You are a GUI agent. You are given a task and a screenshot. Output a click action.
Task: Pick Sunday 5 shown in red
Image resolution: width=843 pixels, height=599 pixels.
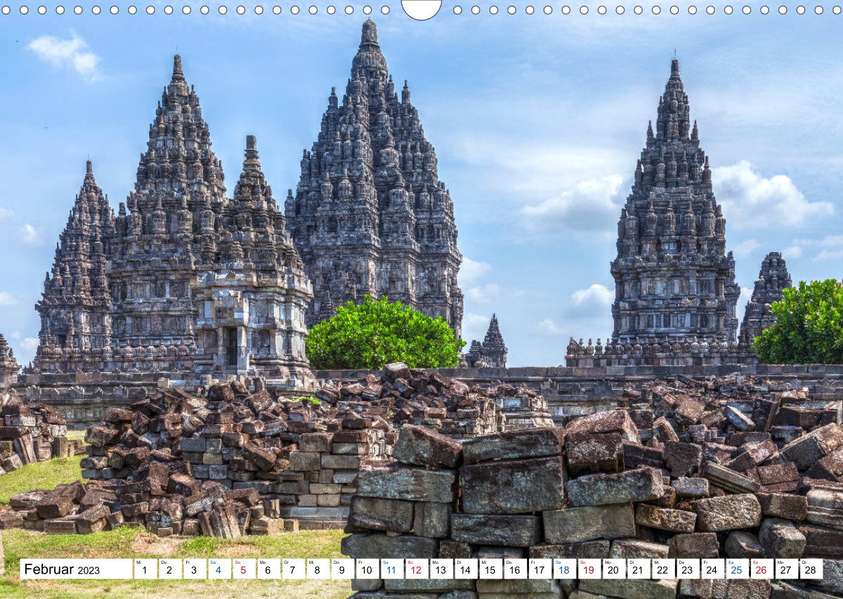coord(243,569)
